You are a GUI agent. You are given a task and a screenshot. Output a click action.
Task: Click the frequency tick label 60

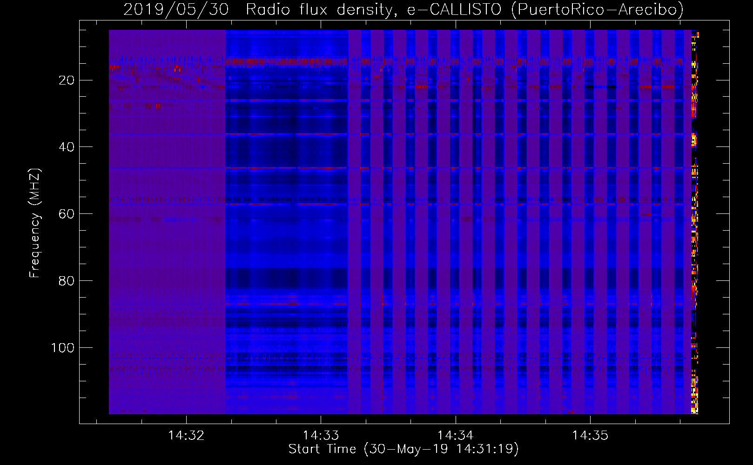point(67,214)
